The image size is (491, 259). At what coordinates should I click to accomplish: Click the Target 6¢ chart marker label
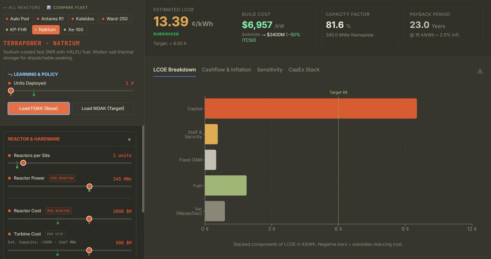point(338,92)
